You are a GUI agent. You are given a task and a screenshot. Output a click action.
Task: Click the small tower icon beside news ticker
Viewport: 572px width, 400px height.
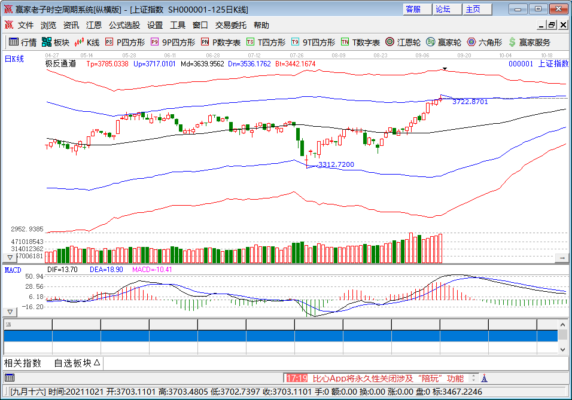(x=485, y=378)
